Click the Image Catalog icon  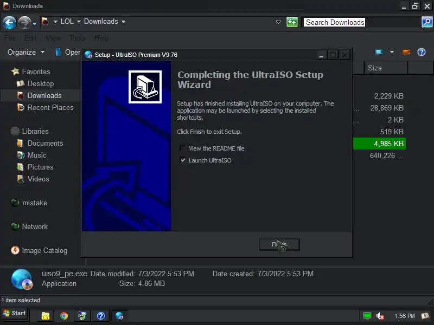[x=15, y=250]
